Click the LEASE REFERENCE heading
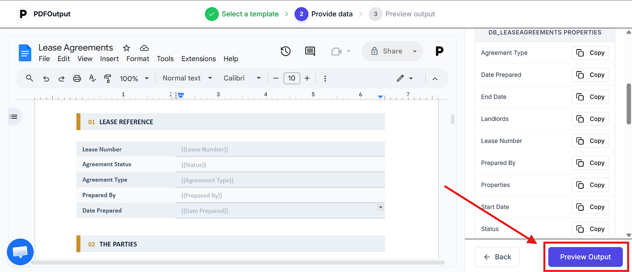632x272 pixels. pyautogui.click(x=126, y=122)
